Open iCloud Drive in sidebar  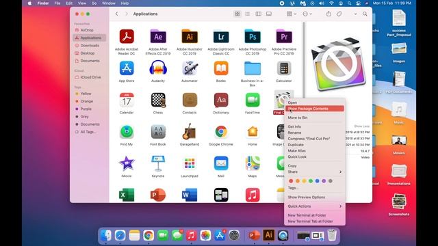[x=90, y=77]
